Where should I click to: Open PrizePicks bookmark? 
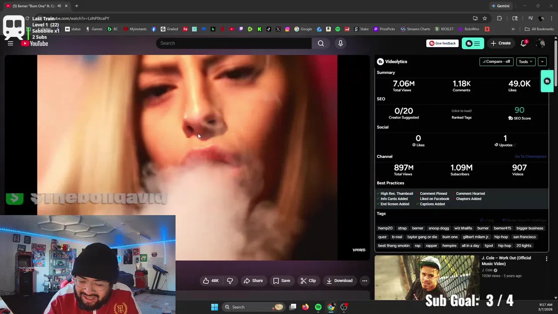tap(384, 29)
